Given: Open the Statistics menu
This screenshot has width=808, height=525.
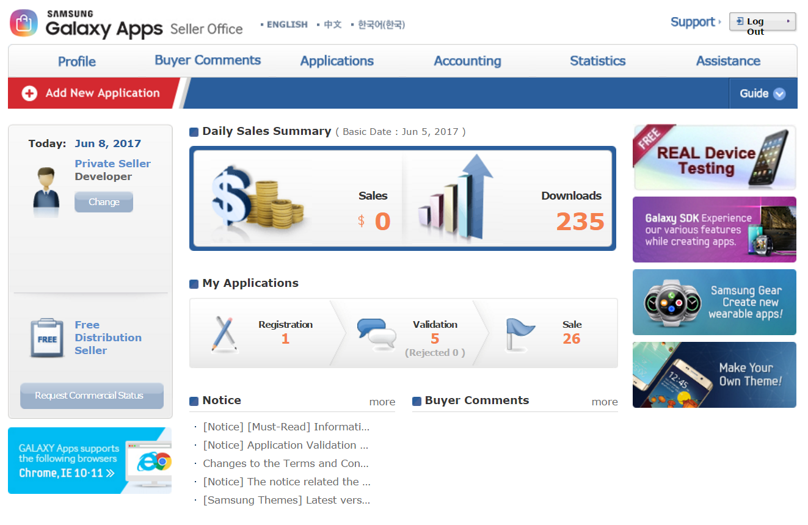Looking at the screenshot, I should (x=598, y=61).
